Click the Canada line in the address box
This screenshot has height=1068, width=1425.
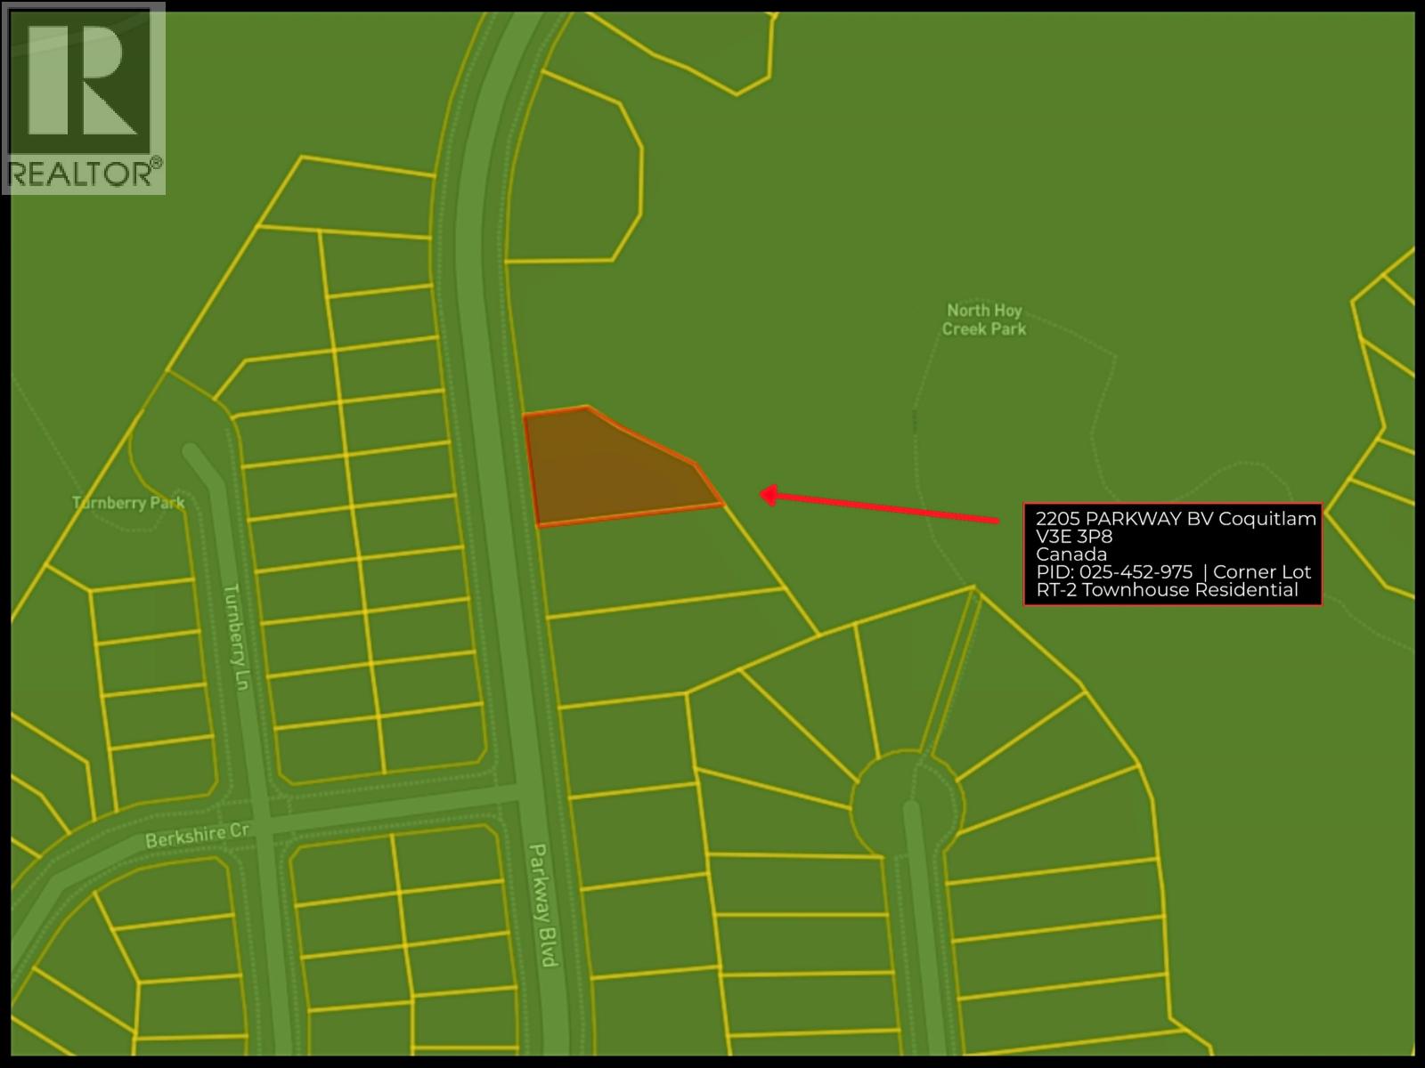tap(1071, 554)
